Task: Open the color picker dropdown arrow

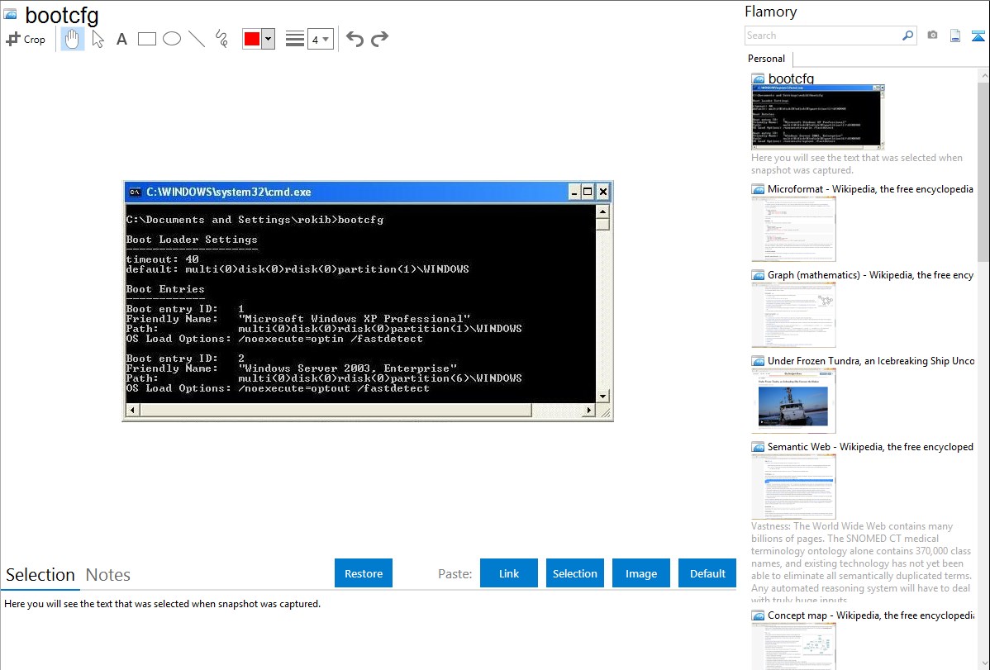Action: click(268, 39)
